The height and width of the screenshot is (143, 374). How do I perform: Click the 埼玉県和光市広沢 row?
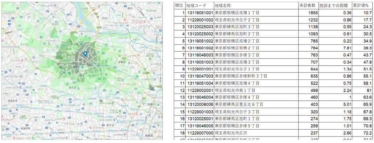click(274, 133)
